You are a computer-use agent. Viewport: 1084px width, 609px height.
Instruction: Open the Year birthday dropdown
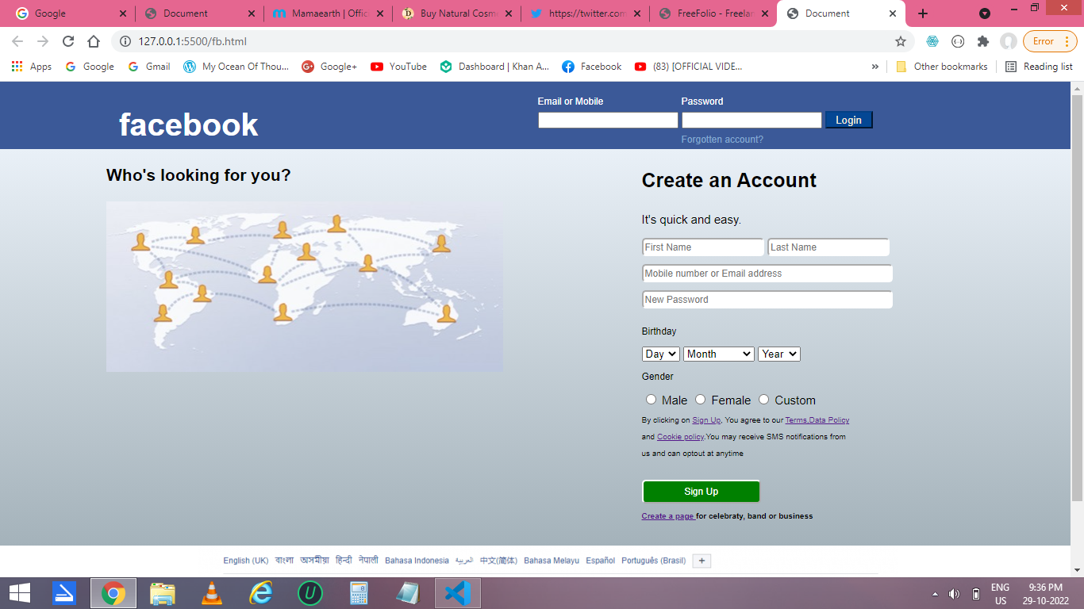click(779, 354)
